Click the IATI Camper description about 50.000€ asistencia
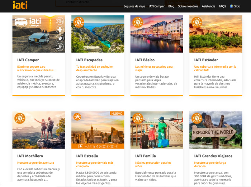The height and width of the screenshot is (187, 251). 38,82
